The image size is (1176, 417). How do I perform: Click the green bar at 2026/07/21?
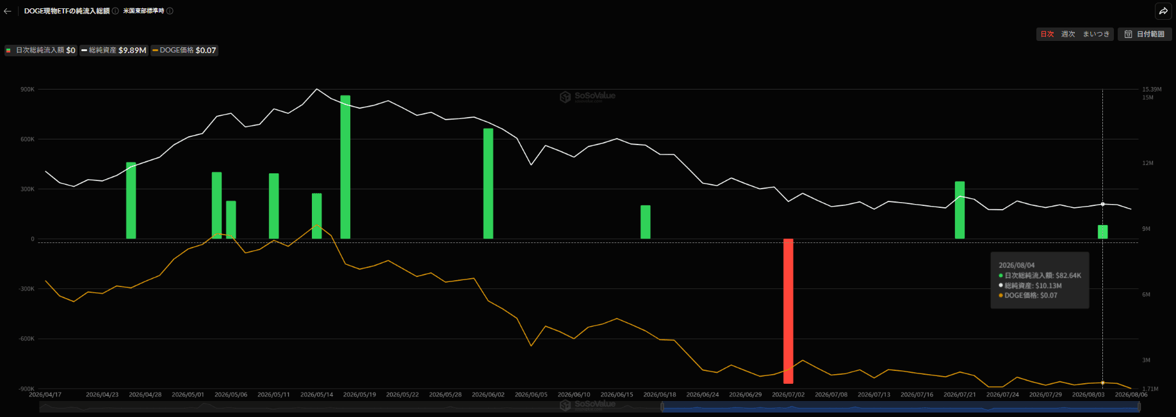tap(960, 210)
